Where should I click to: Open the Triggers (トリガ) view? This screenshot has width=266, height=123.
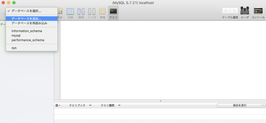click(x=92, y=13)
